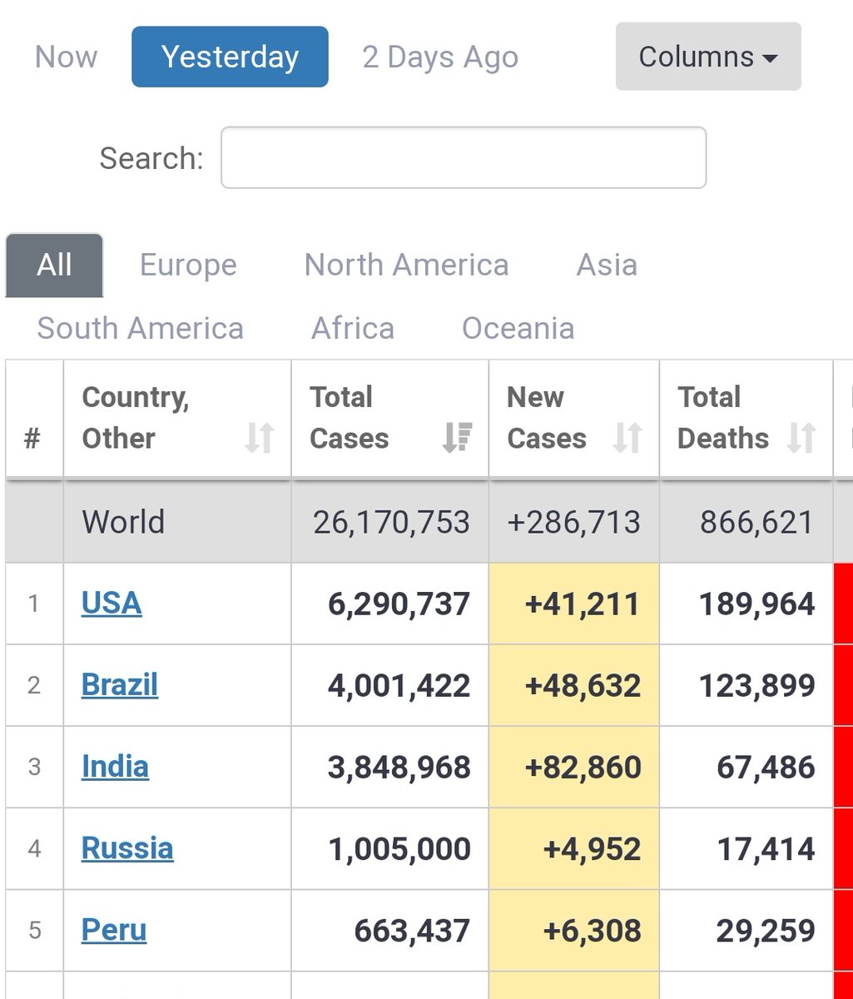Sort countries by Total Deaths
The height and width of the screenshot is (999, 853).
(801, 439)
